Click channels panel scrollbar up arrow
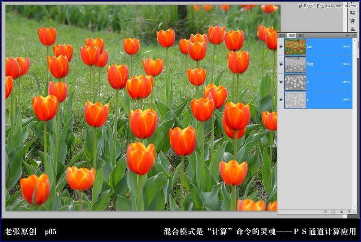361x242 pixels. [x=355, y=40]
